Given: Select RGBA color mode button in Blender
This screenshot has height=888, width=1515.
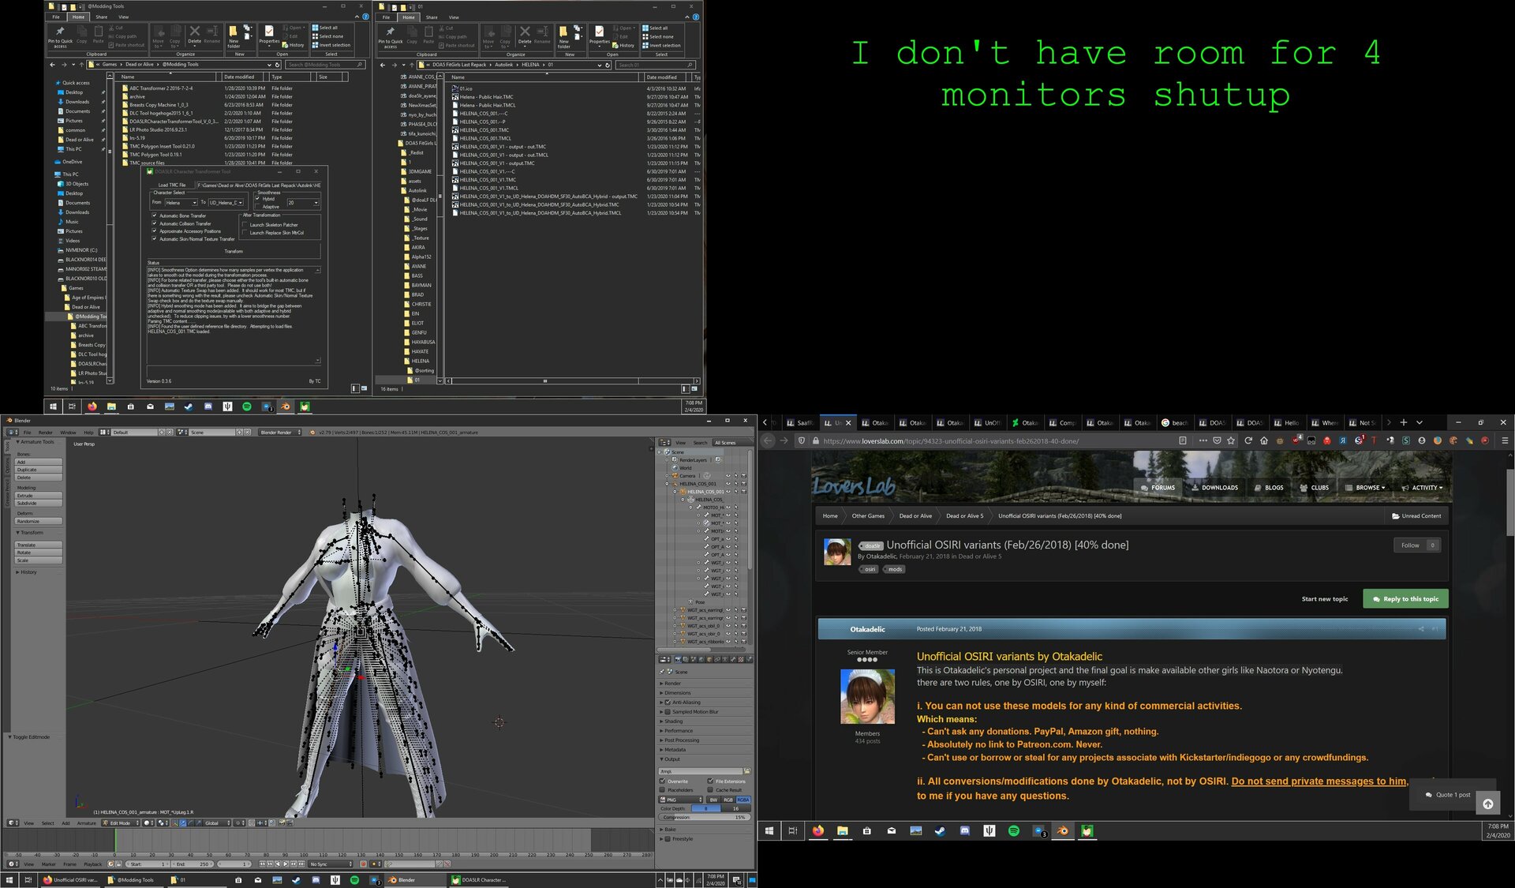Looking at the screenshot, I should coord(743,800).
